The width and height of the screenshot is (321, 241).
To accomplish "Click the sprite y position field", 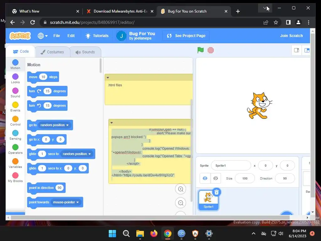I will (x=287, y=166).
